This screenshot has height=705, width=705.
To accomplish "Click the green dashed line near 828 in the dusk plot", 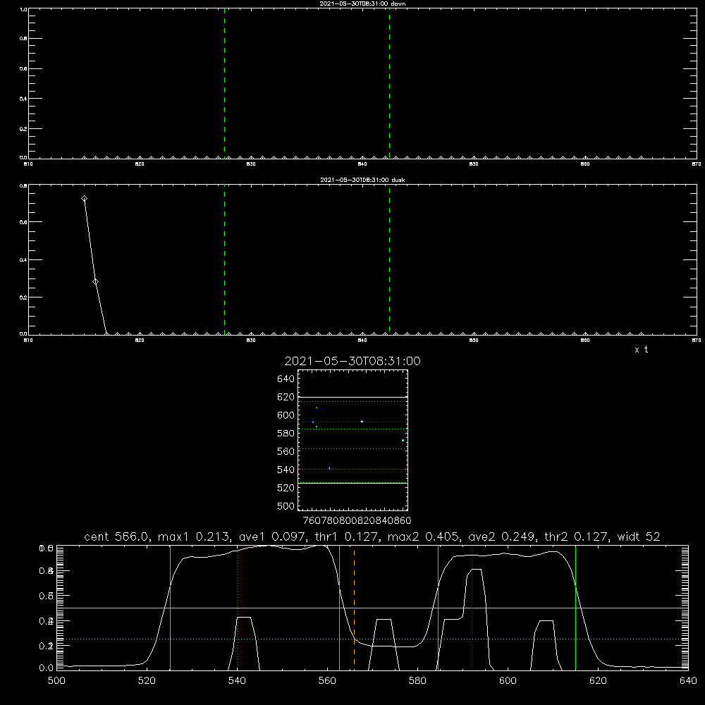I will [224, 260].
